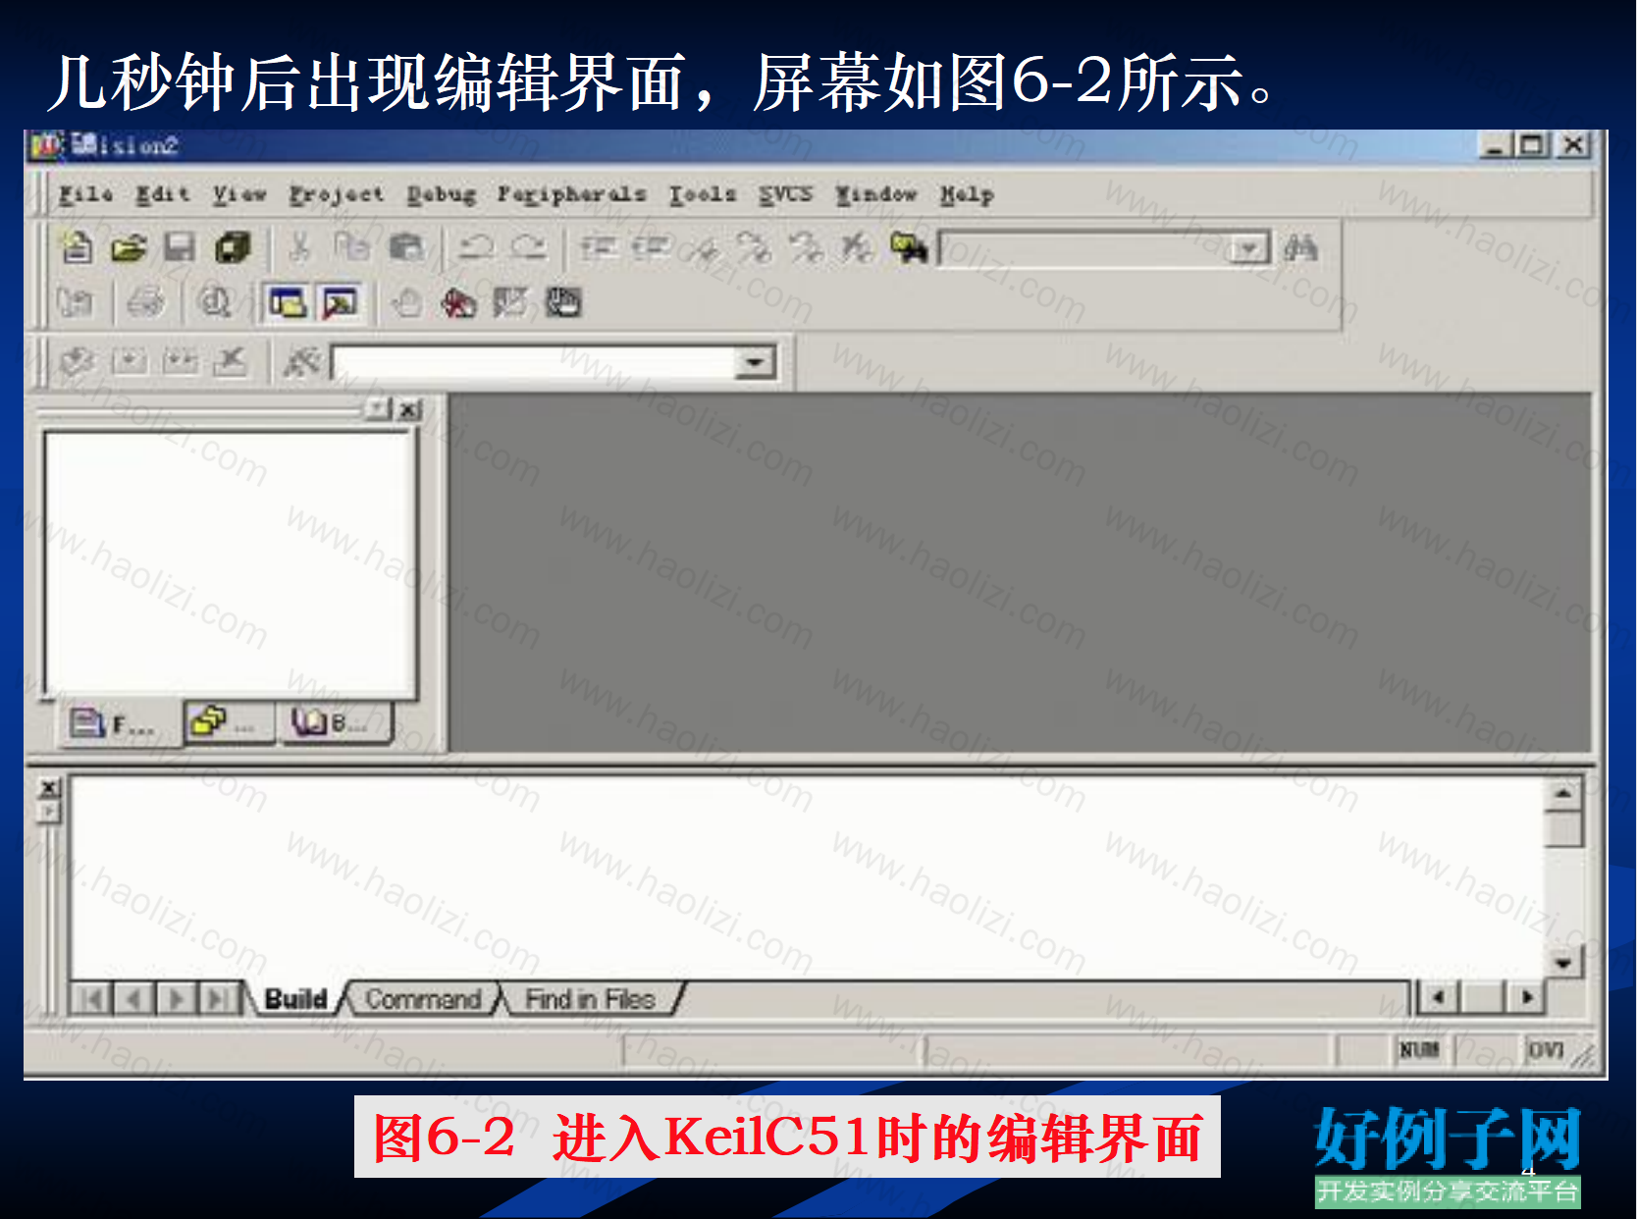1637x1219 pixels.
Task: Switch to Books tab in project panel
Action: 336,723
